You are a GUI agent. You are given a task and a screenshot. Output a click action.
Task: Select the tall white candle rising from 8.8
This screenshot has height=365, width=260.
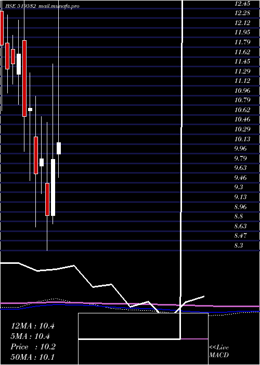coord(53,187)
